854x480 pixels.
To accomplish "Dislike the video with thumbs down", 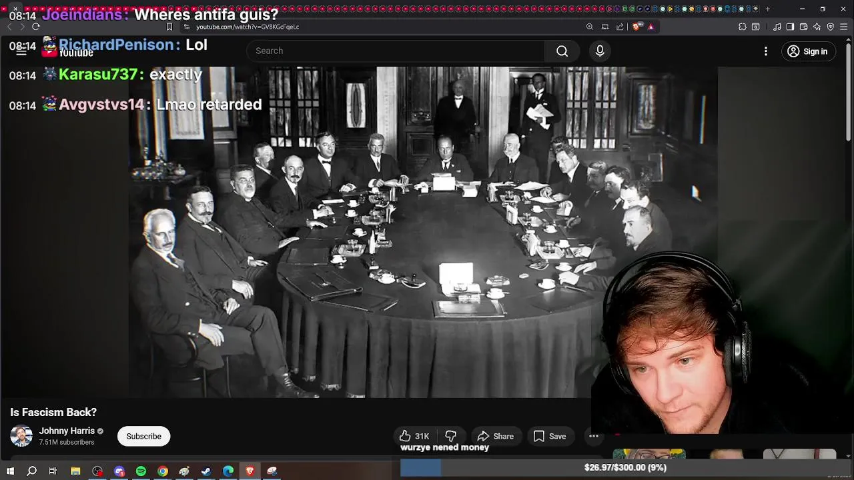I will pyautogui.click(x=451, y=437).
